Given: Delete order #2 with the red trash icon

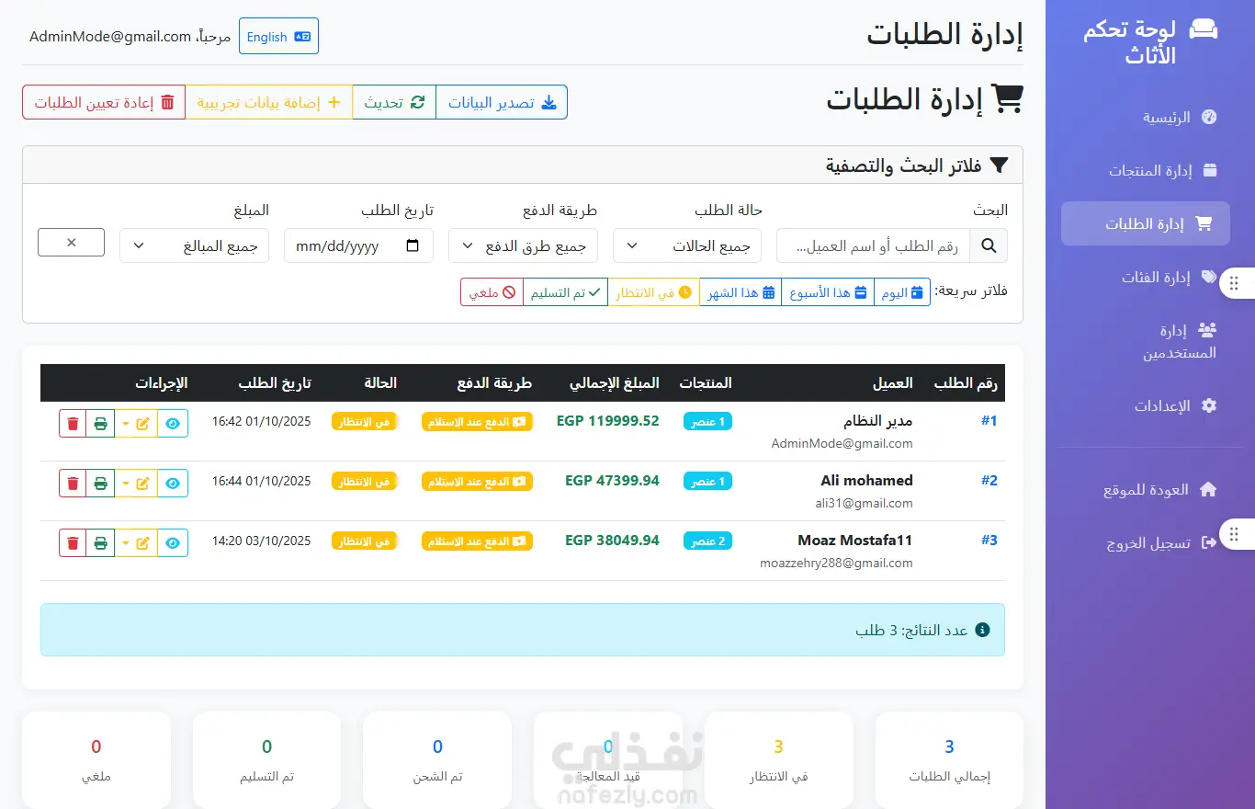Looking at the screenshot, I should pyautogui.click(x=73, y=484).
